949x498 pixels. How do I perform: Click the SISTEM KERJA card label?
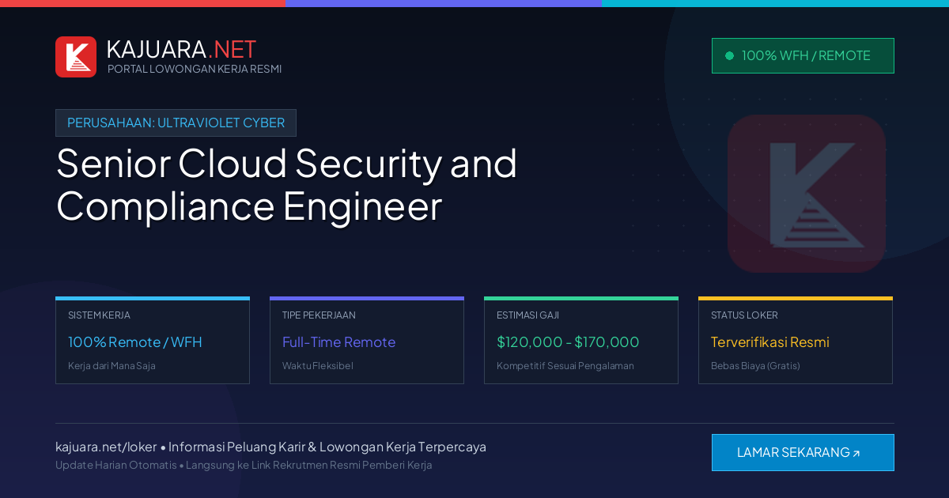(x=99, y=315)
